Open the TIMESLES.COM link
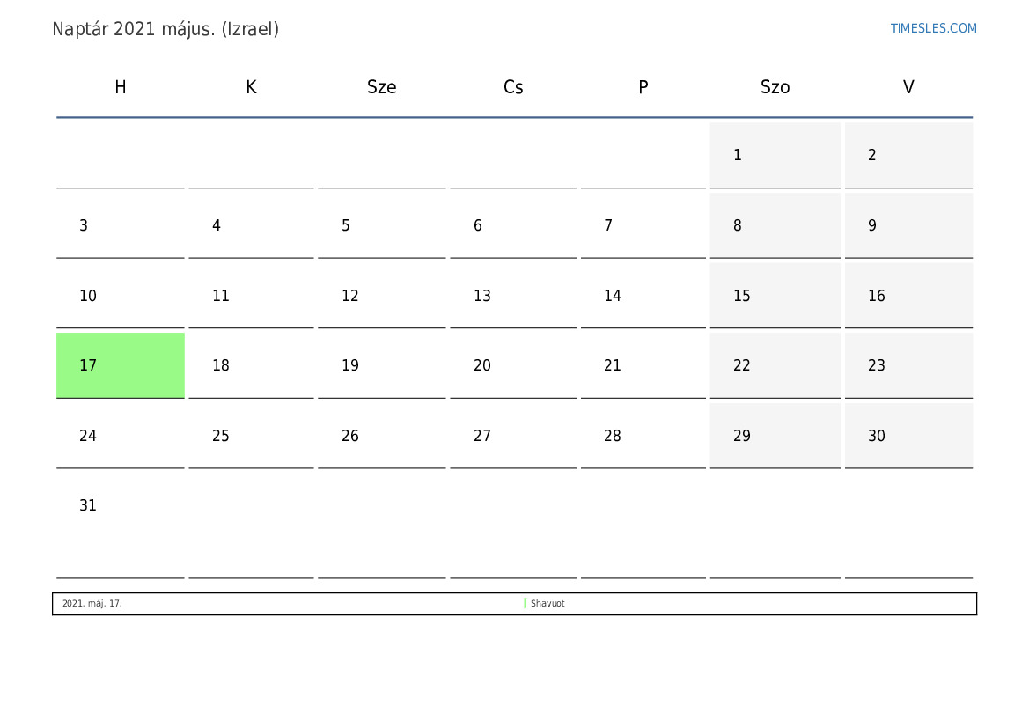1029x728 pixels. coord(933,28)
